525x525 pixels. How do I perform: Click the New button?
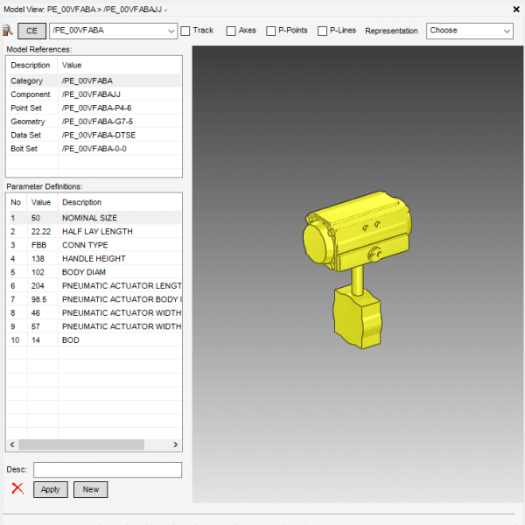pyautogui.click(x=90, y=489)
